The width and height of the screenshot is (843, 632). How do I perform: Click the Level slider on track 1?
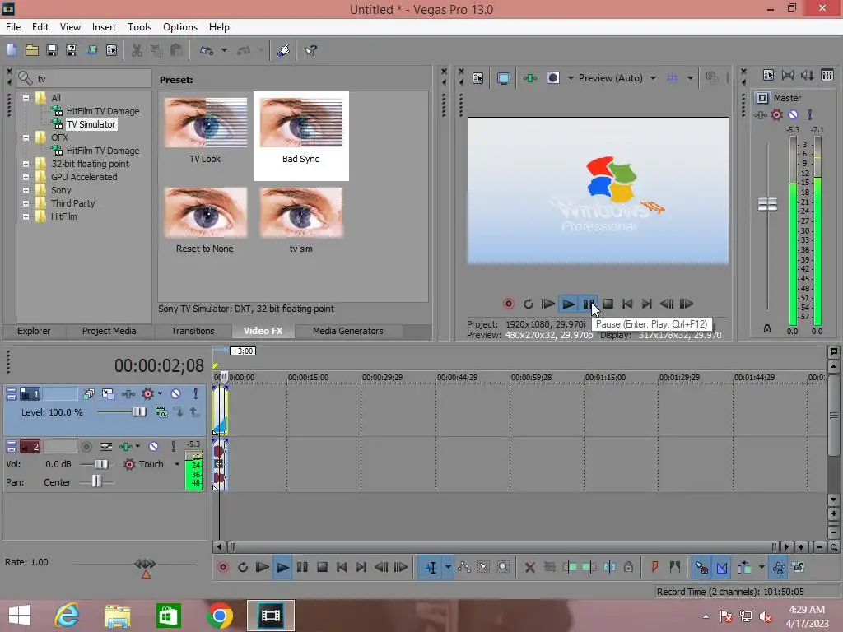[x=138, y=412]
